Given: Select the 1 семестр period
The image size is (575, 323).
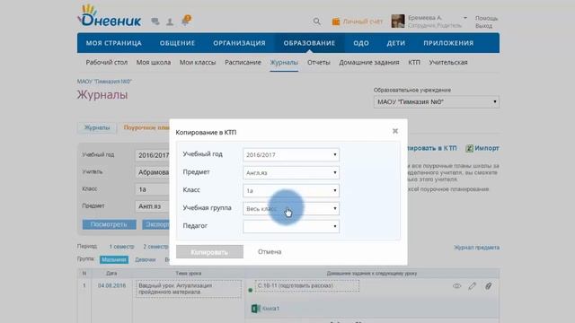Looking at the screenshot, I should coord(122,247).
